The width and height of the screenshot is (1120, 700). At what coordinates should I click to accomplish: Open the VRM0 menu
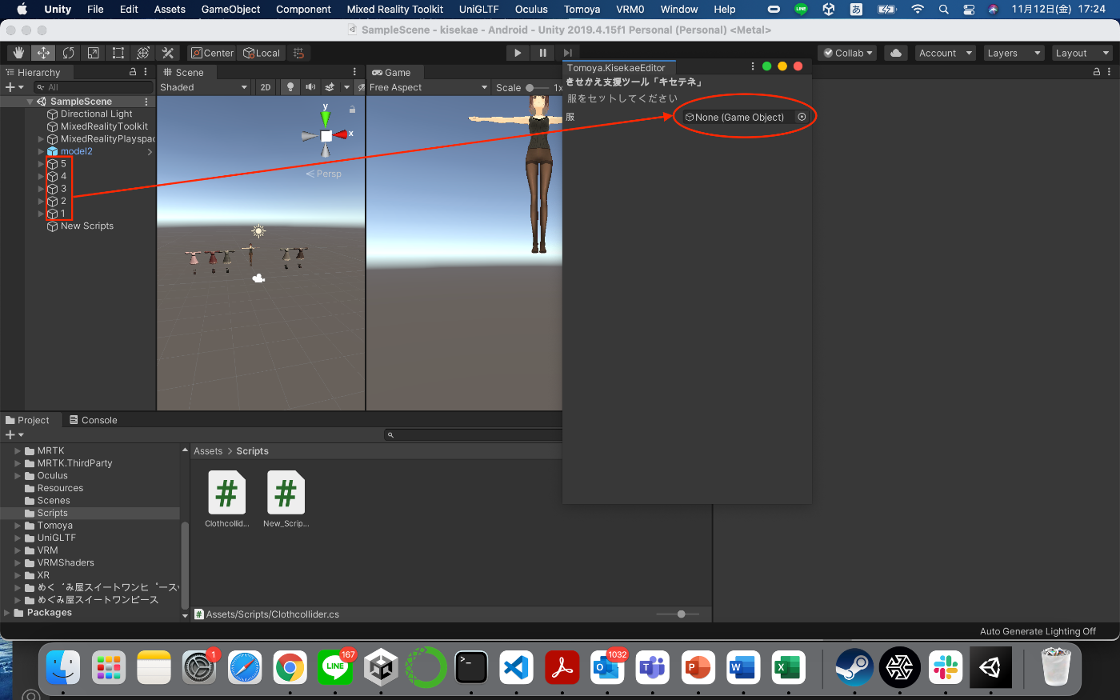(x=630, y=9)
